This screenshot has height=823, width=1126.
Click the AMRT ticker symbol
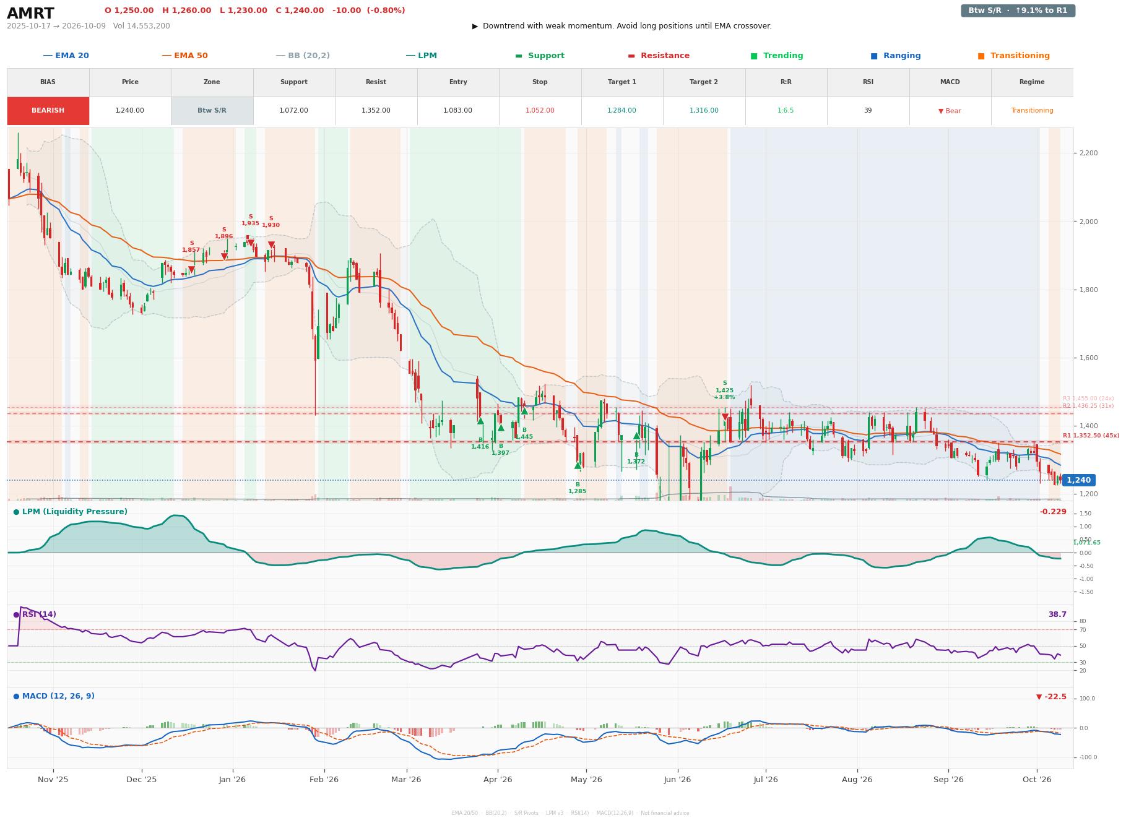click(30, 14)
